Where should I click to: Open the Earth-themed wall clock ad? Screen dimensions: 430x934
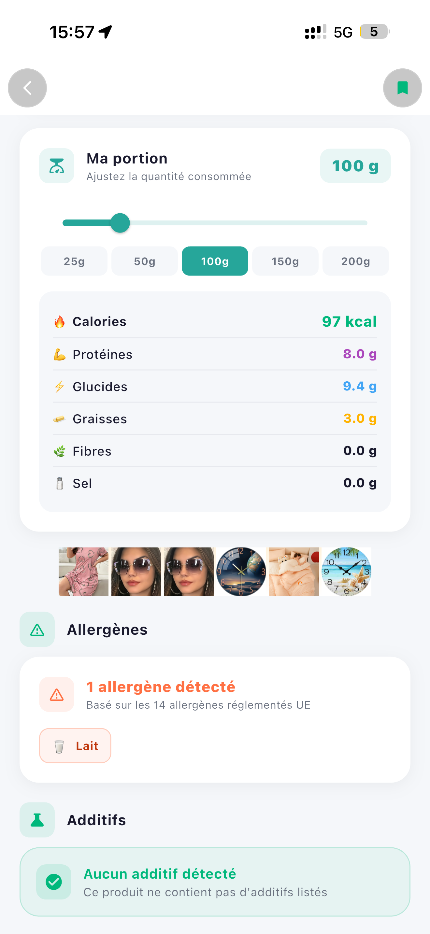coord(241,572)
